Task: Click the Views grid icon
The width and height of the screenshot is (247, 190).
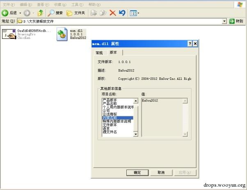Action: pos(133,13)
